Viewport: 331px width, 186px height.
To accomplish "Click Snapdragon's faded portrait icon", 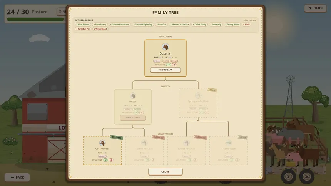I will (x=228, y=143).
